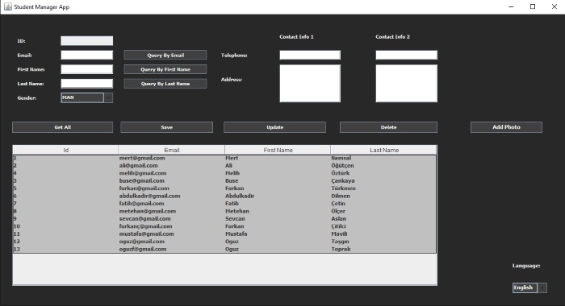
Task: Click the Java app icon in title bar
Action: pyautogui.click(x=7, y=6)
